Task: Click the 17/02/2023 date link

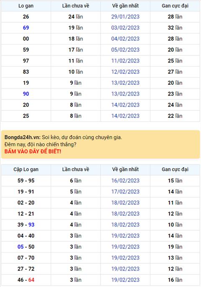Action: point(125,192)
